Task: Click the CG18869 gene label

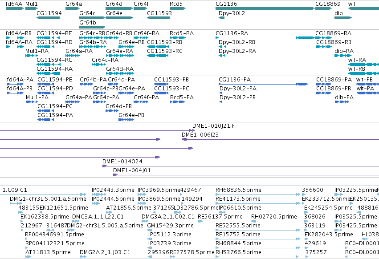Action: point(328,4)
